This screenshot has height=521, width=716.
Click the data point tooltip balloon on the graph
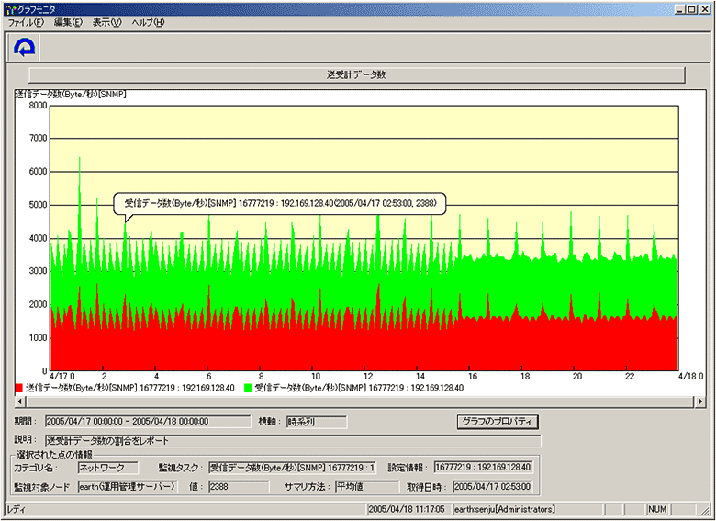pos(279,203)
